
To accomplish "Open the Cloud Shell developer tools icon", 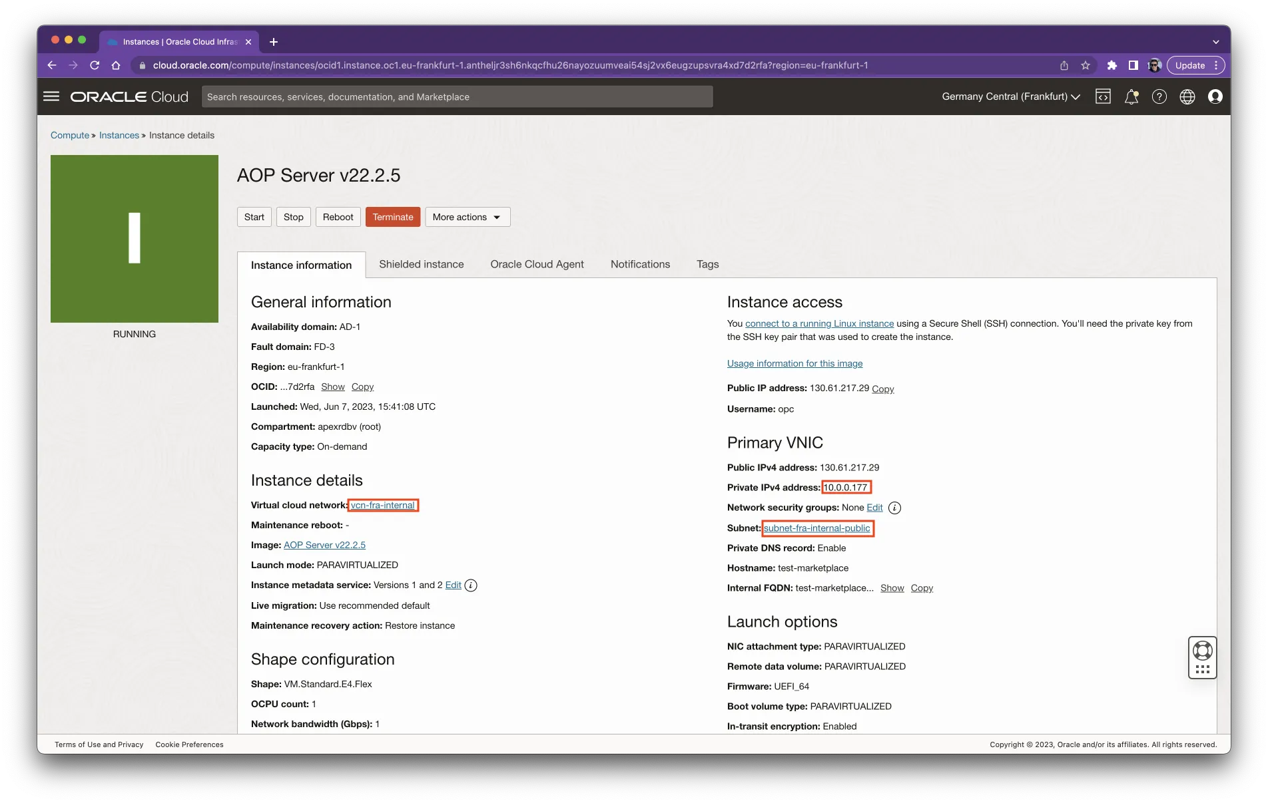I will (1104, 96).
